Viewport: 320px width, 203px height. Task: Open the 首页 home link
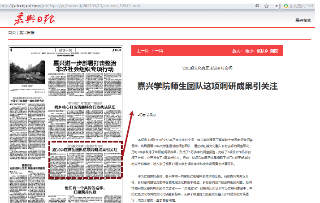12,33
